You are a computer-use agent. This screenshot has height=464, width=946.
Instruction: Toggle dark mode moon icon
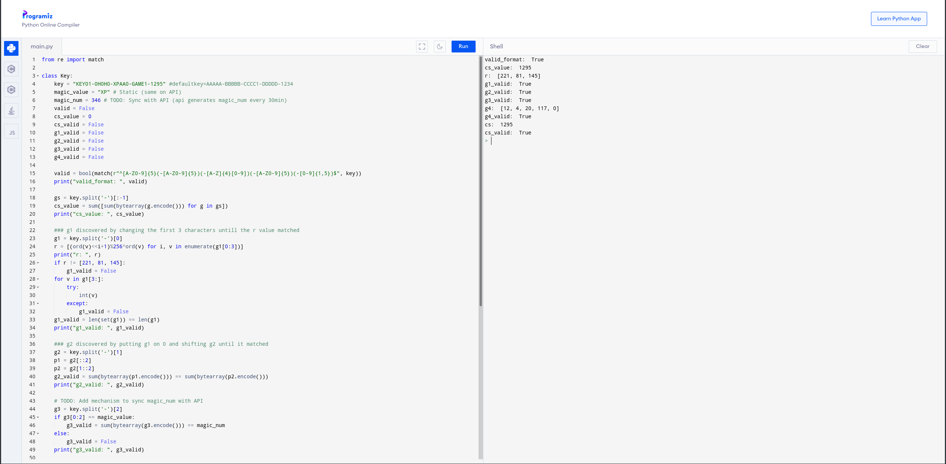click(x=440, y=47)
